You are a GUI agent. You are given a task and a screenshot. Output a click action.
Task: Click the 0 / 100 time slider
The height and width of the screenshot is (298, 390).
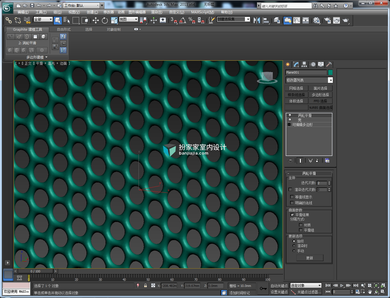(x=35, y=271)
